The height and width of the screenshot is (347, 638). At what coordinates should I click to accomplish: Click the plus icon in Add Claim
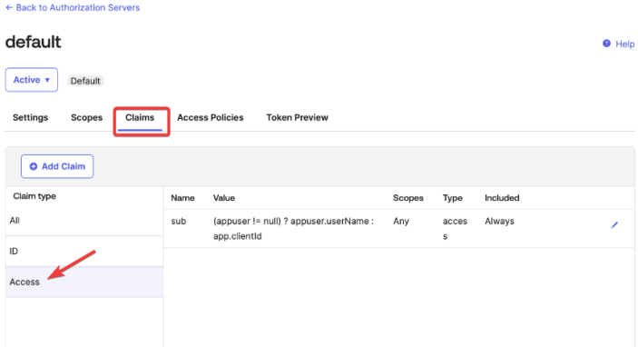tap(34, 166)
